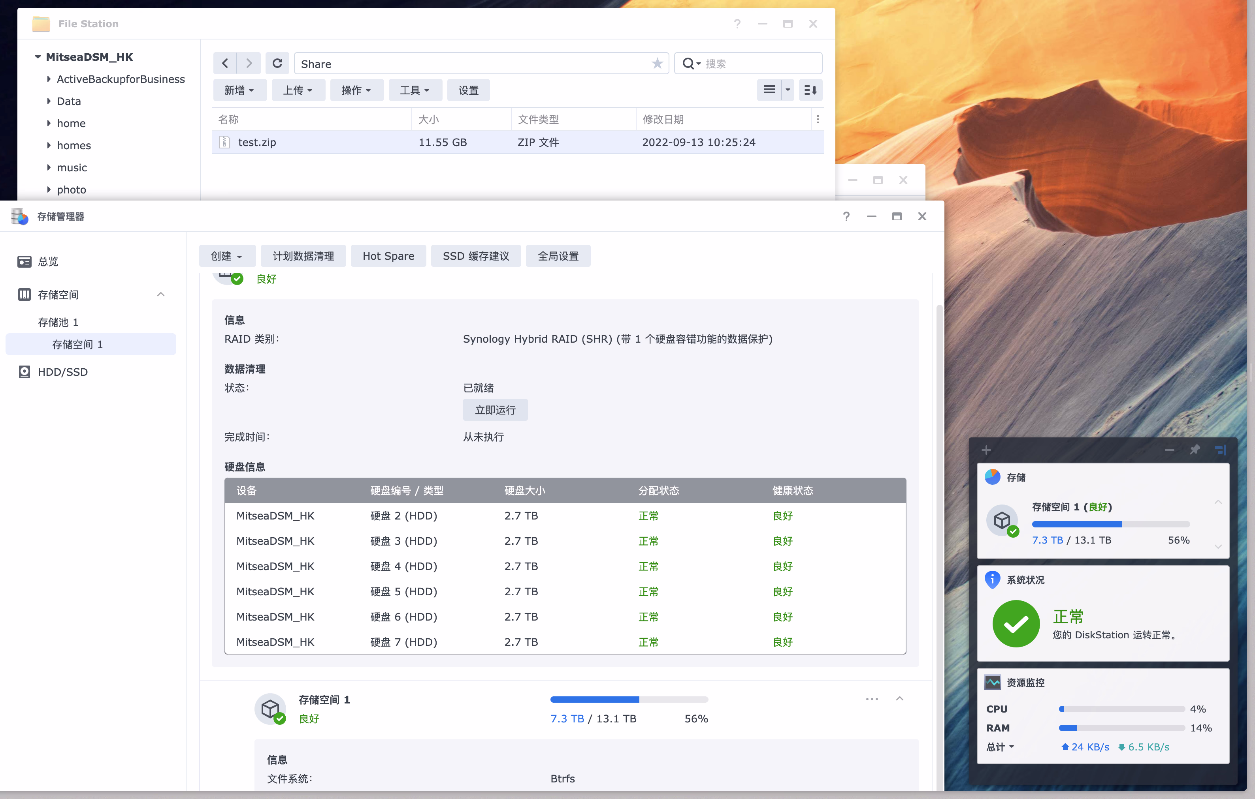Click the 立即运行 button
The width and height of the screenshot is (1255, 799).
[x=495, y=410]
